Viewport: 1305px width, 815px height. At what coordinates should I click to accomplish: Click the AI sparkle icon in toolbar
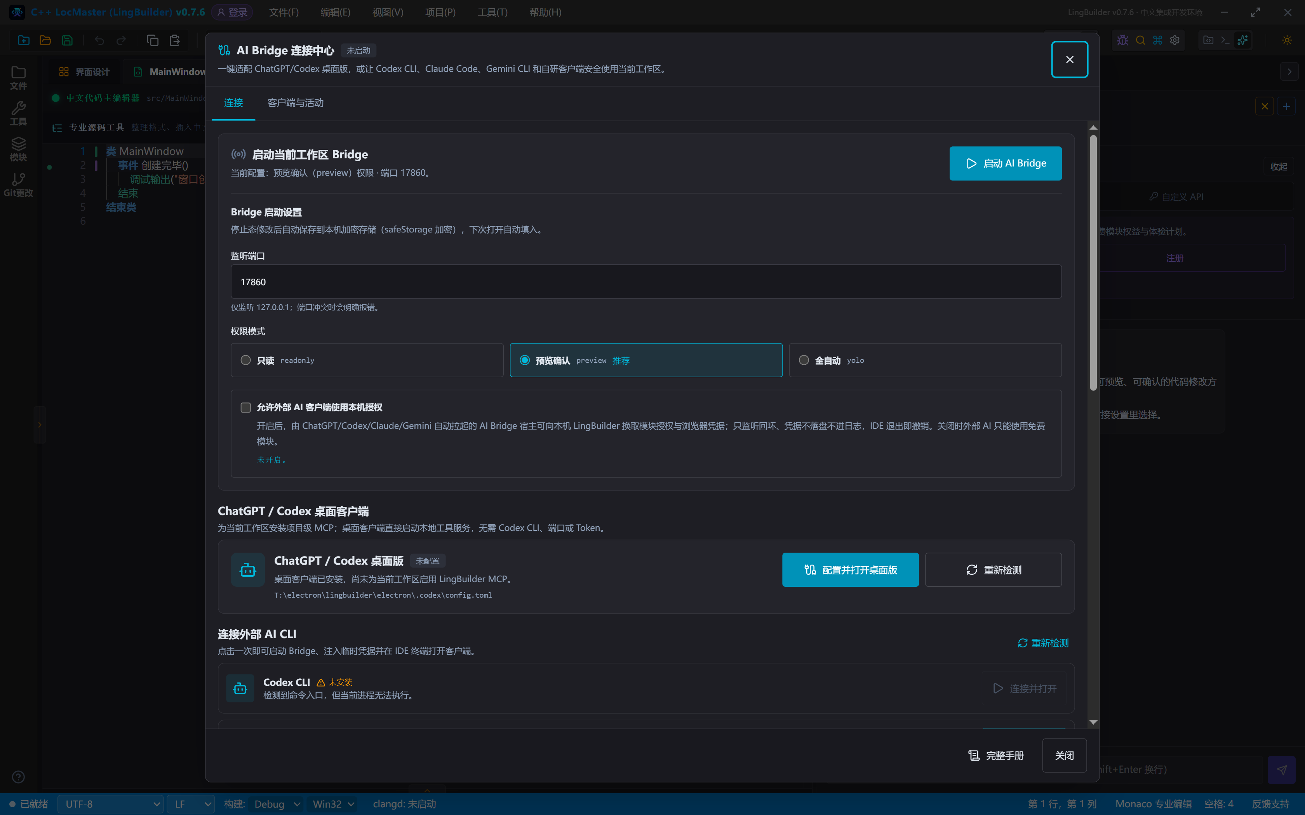pos(1242,40)
